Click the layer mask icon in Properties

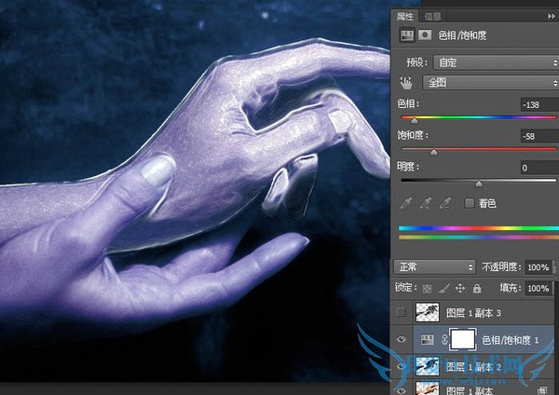click(x=423, y=34)
